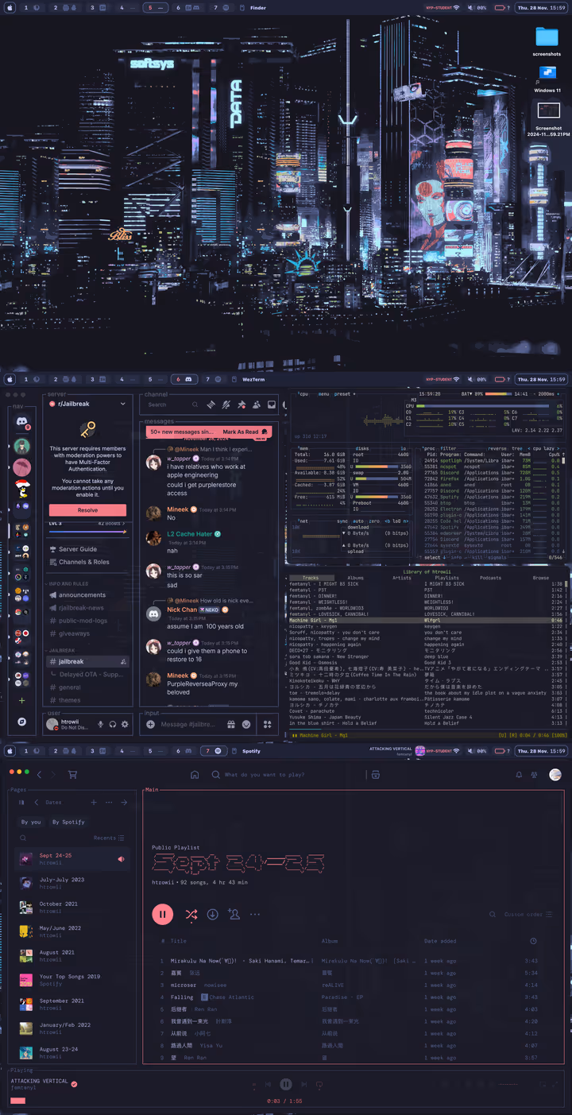Switch to Podcasts tab in terminal player
The image size is (572, 1115).
pyautogui.click(x=490, y=578)
